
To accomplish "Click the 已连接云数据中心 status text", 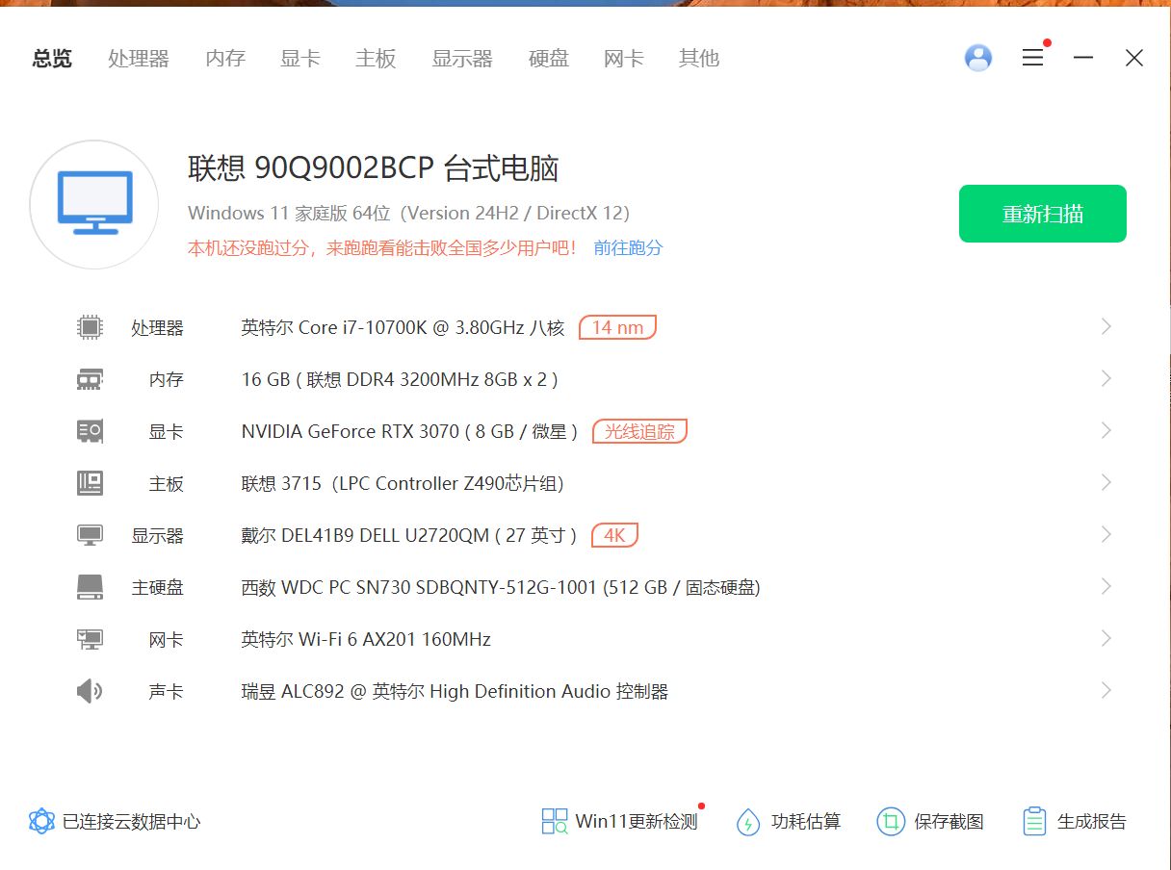I will coord(132,822).
